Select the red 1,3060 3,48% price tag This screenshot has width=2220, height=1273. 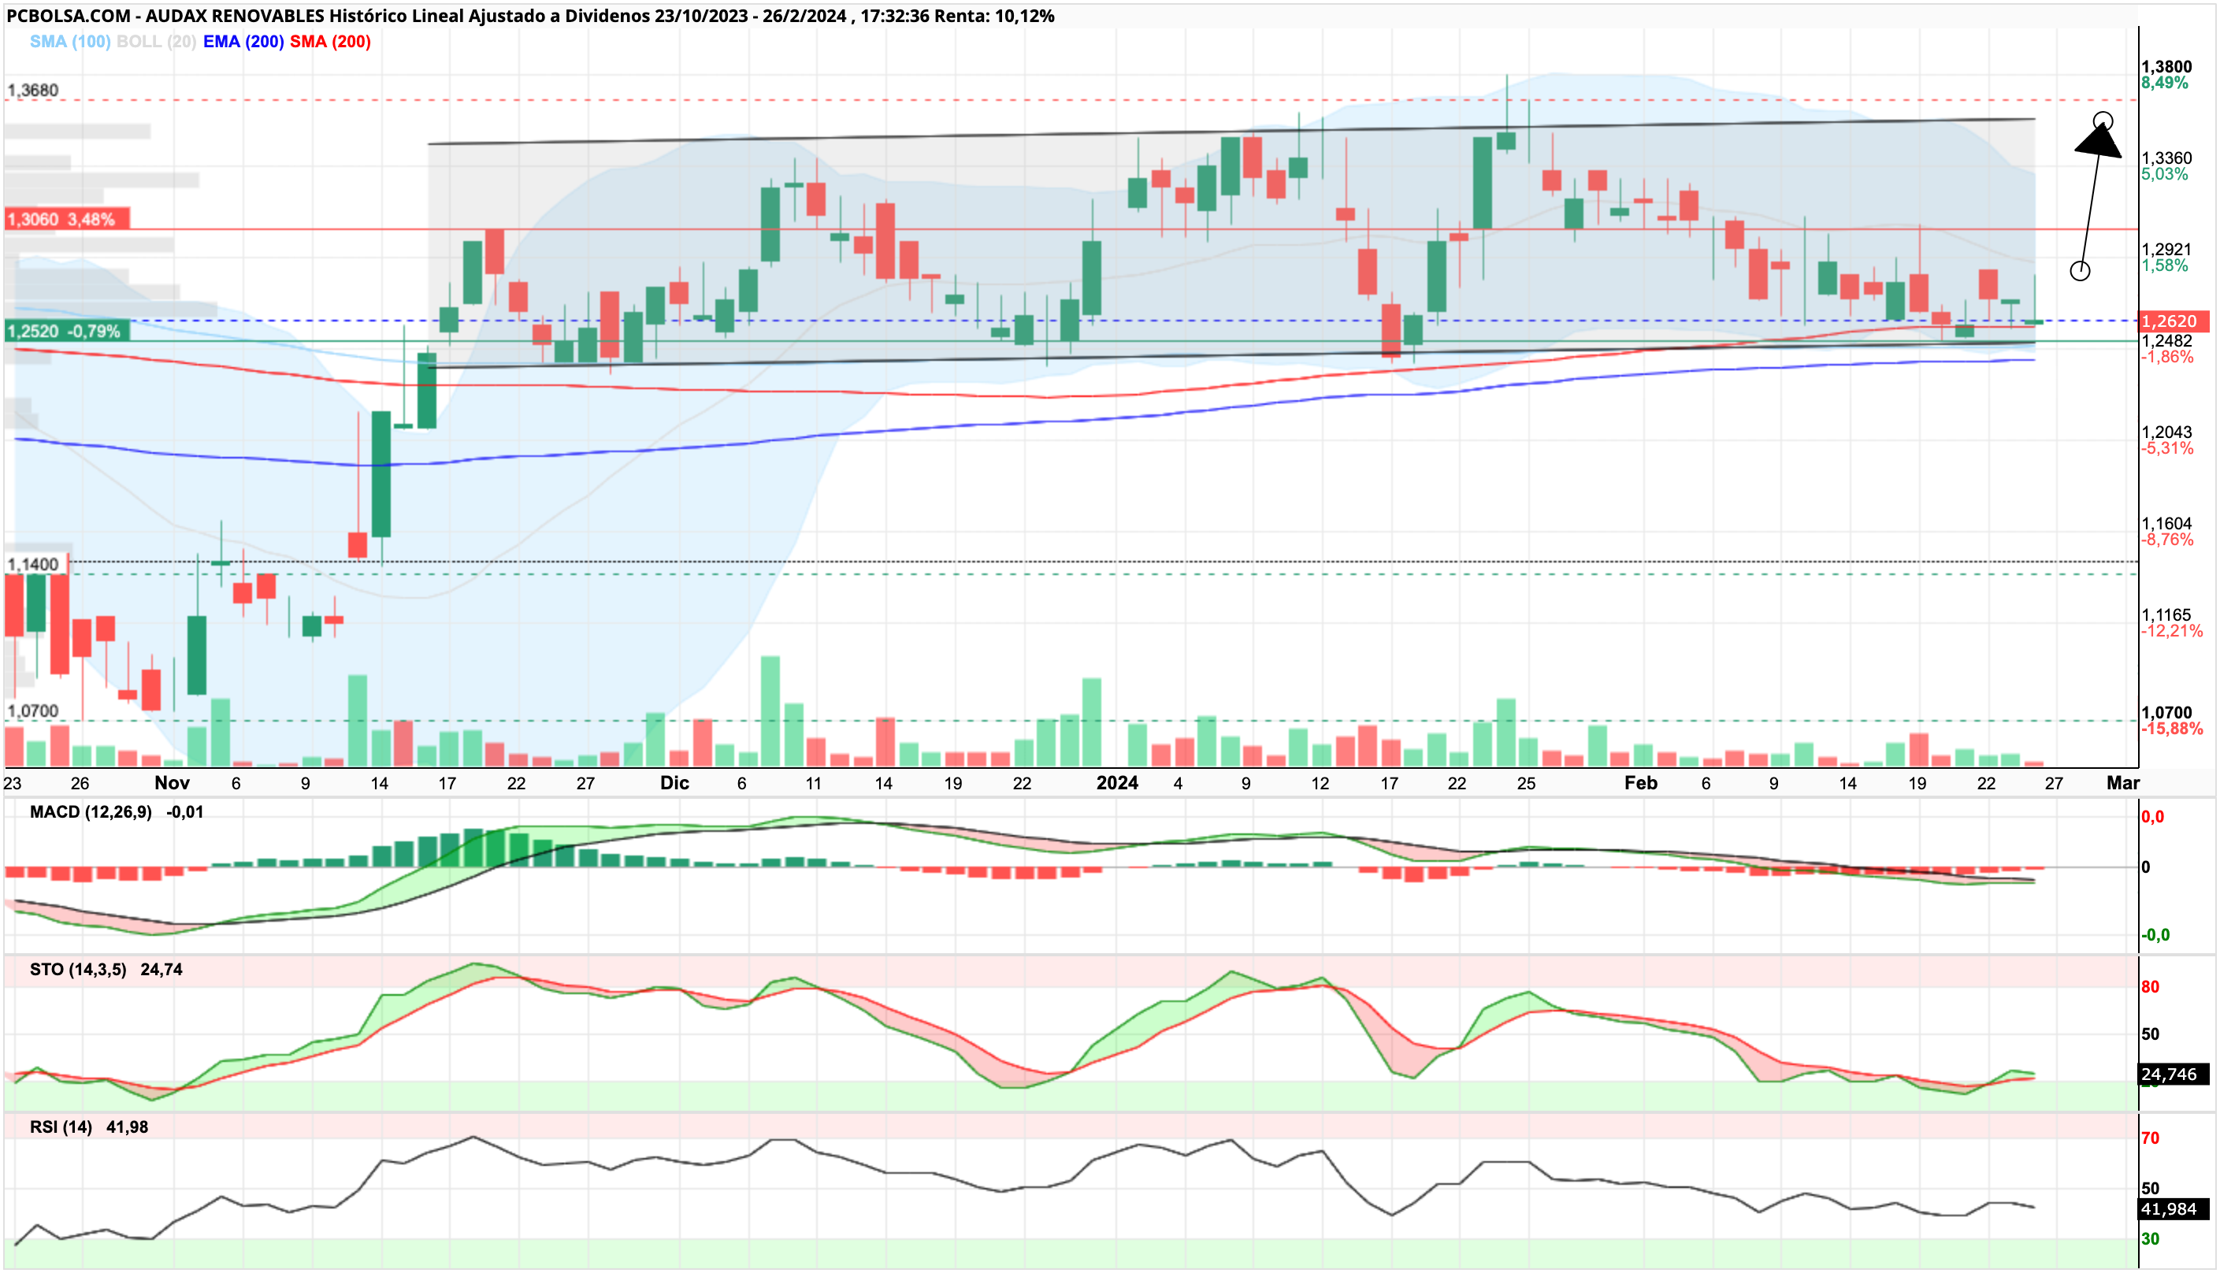67,220
